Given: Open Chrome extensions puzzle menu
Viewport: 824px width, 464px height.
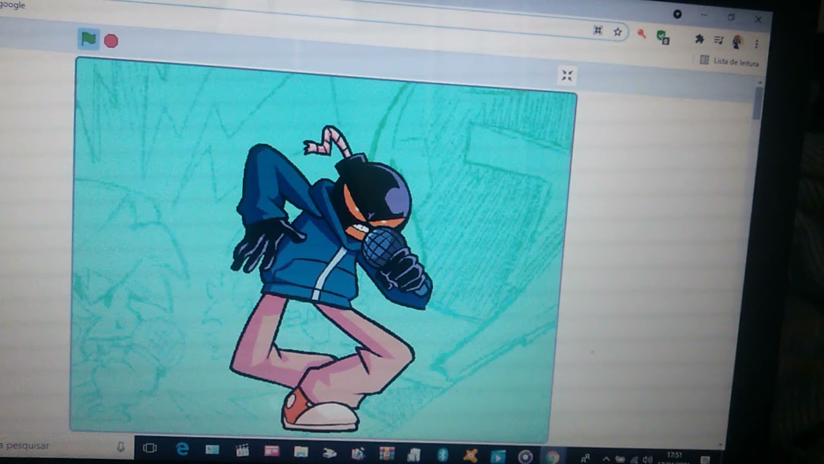Looking at the screenshot, I should coord(699,39).
